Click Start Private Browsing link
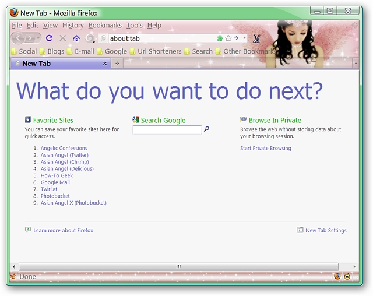 [266, 149]
